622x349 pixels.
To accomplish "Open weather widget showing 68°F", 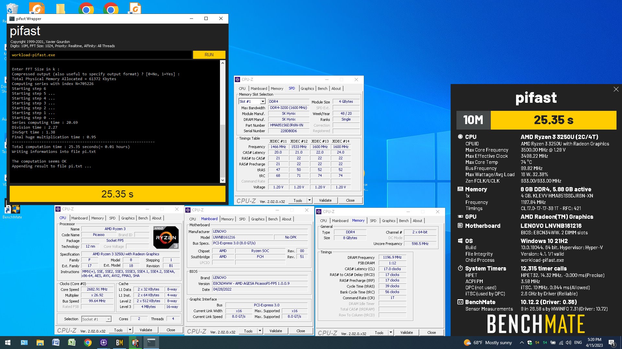I will 488,343.
